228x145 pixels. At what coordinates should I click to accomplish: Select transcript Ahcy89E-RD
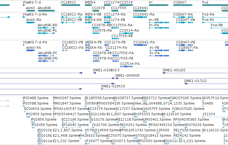pyautogui.click(x=46, y=28)
